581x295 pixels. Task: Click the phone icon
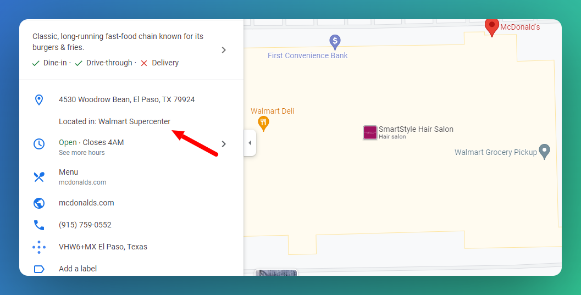coord(39,225)
